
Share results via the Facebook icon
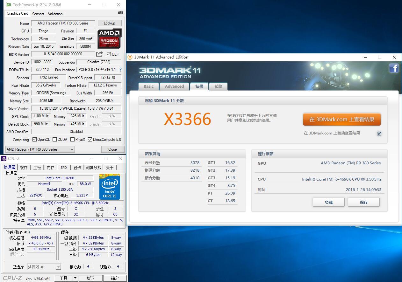pyautogui.click(x=394, y=68)
